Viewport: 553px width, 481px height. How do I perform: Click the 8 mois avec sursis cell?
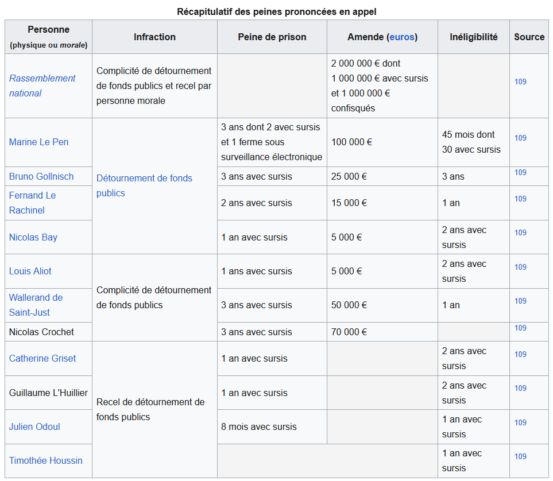tap(272, 426)
